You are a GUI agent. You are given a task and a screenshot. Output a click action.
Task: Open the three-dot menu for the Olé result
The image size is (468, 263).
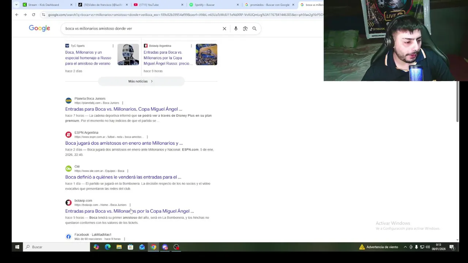pyautogui.click(x=128, y=171)
